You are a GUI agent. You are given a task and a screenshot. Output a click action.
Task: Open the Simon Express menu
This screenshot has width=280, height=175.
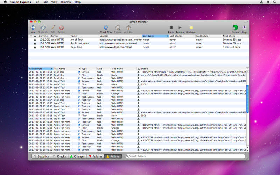pyautogui.click(x=21, y=2)
